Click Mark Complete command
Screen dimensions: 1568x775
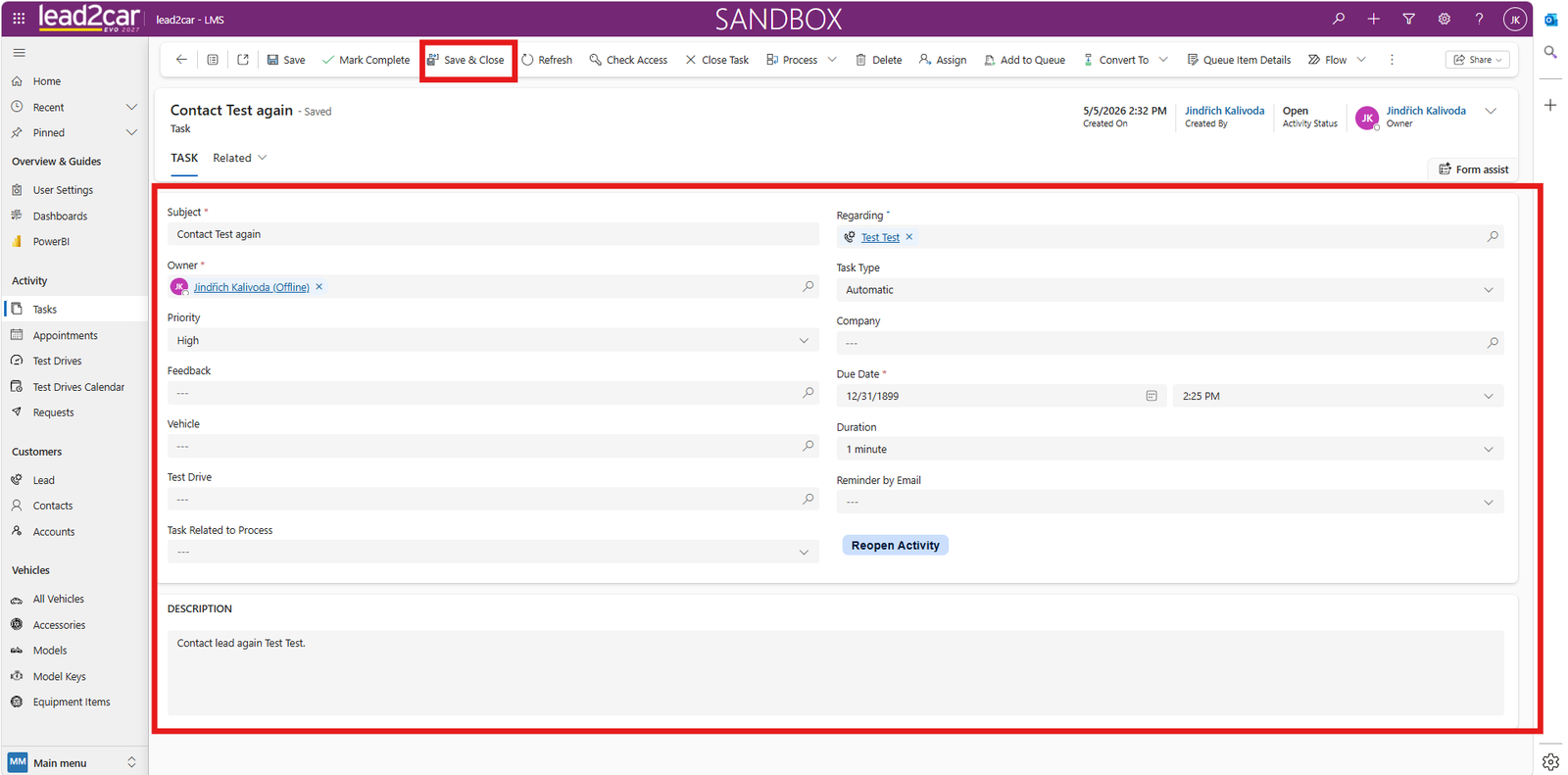(x=366, y=60)
